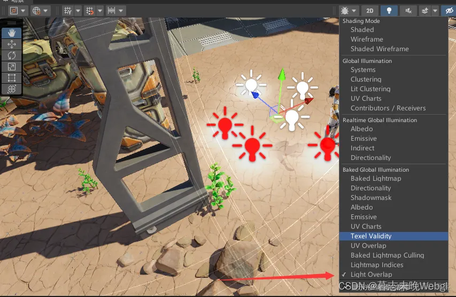The image size is (456, 297).
Task: Select Baked Lightmap Culling mode
Action: coord(393,255)
